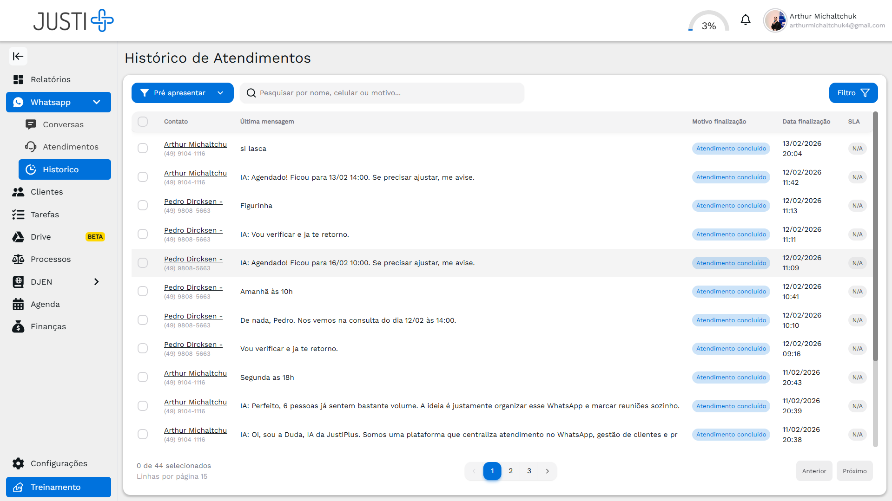Image resolution: width=892 pixels, height=501 pixels.
Task: Open Agenda calendar icon
Action: [18, 304]
